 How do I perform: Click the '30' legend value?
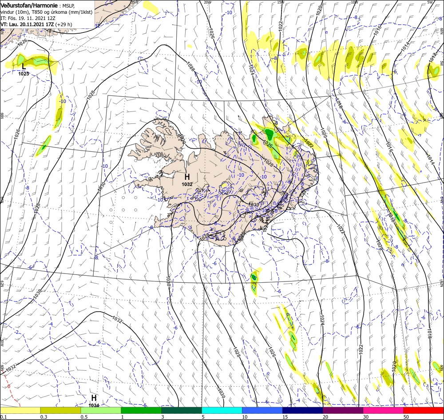(x=366, y=417)
